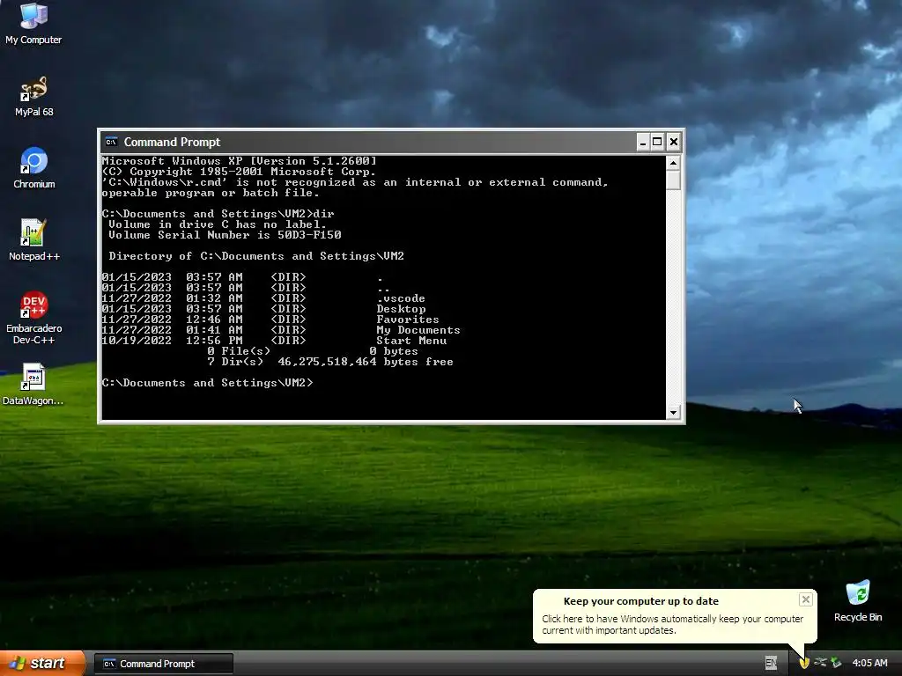
Task: Dismiss the update balloon with its X
Action: (x=805, y=599)
